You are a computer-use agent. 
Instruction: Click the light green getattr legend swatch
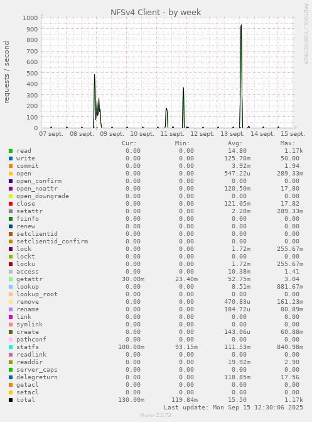point(11,279)
